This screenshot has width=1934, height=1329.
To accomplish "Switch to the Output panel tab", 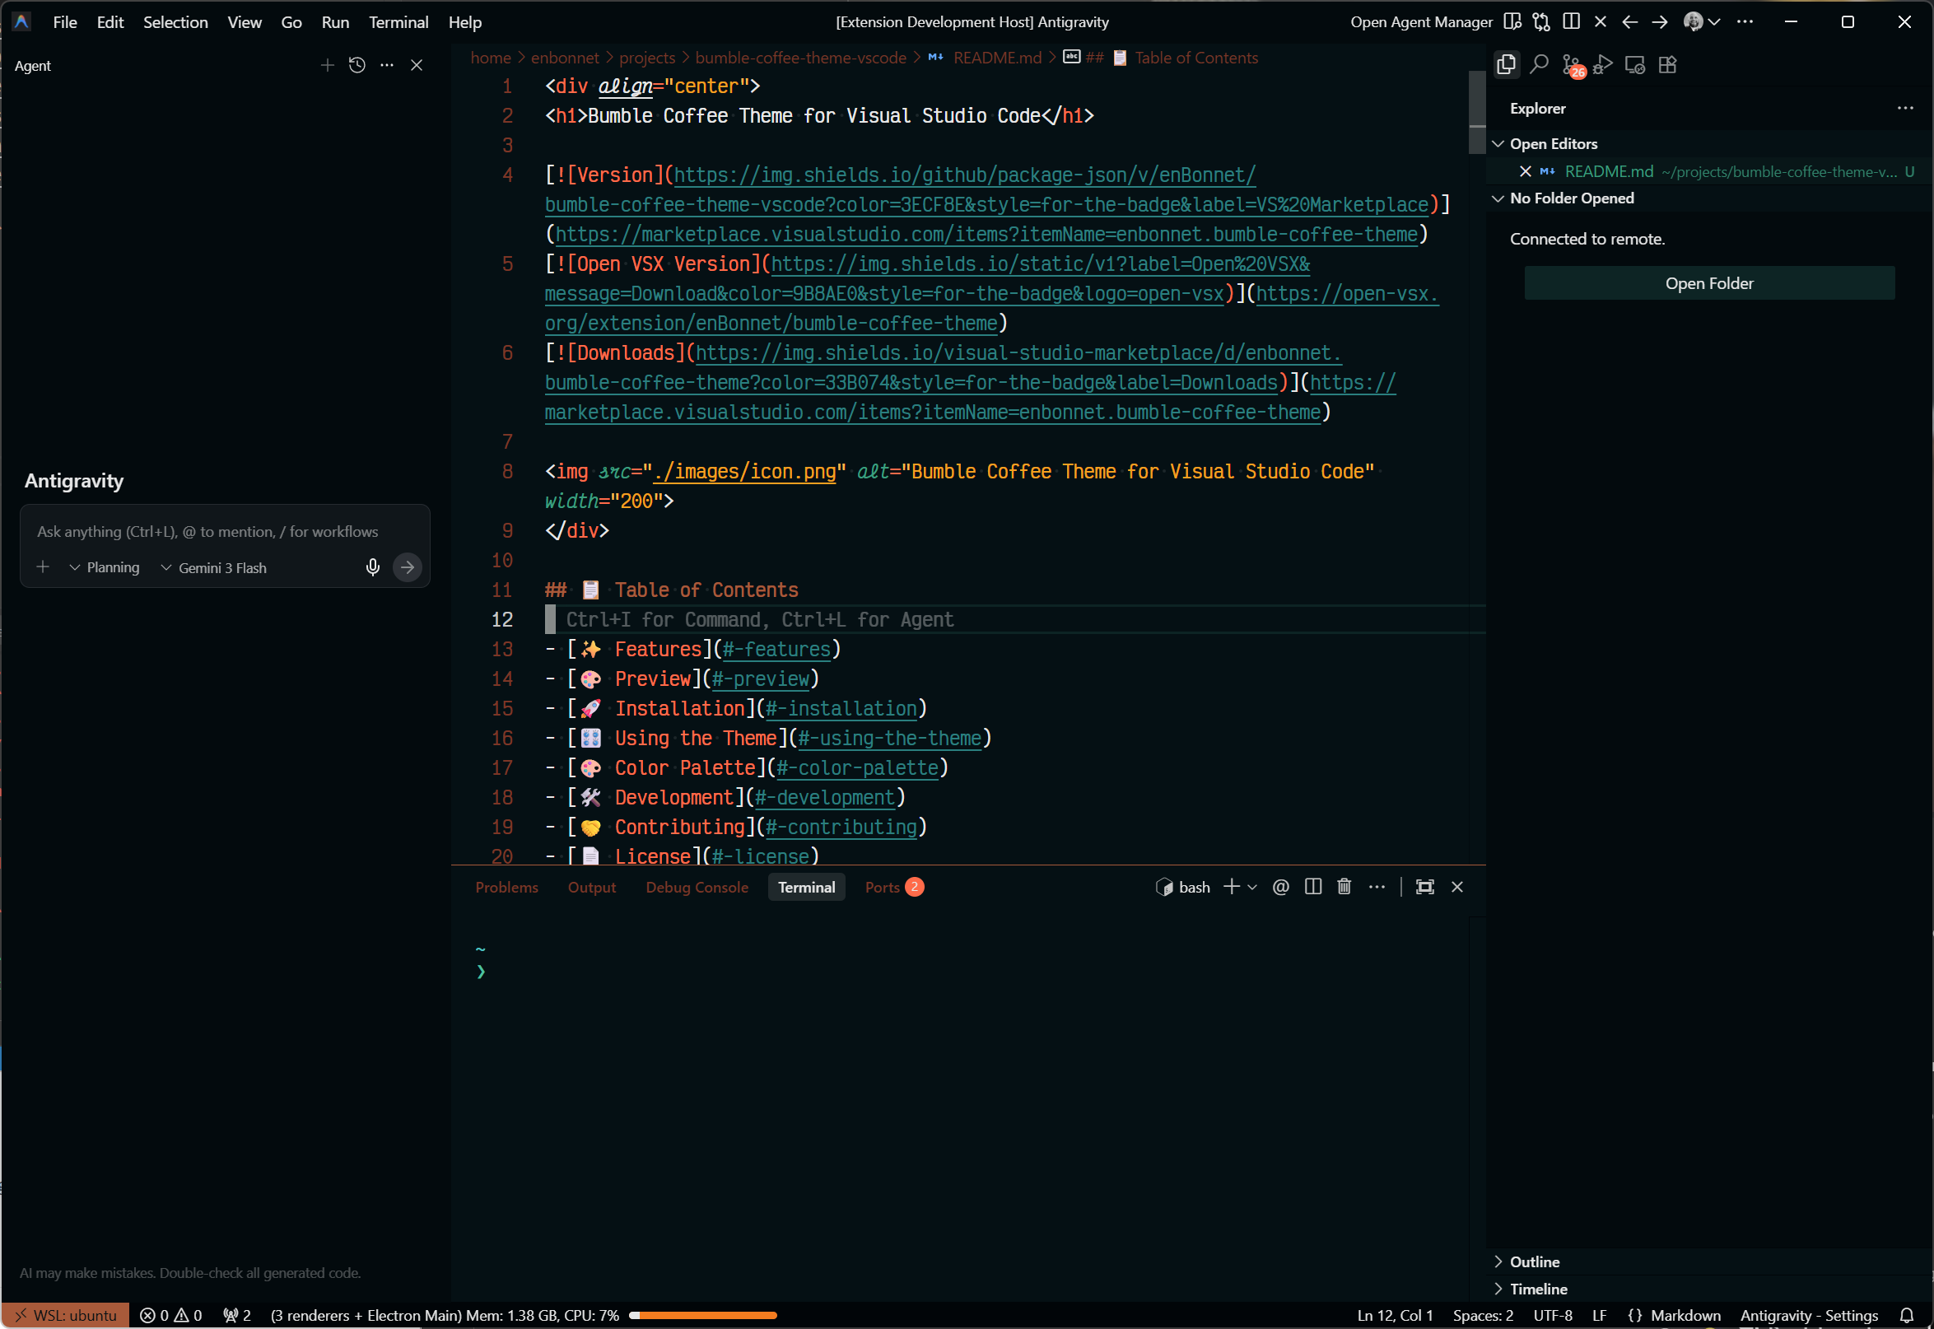I will (592, 887).
